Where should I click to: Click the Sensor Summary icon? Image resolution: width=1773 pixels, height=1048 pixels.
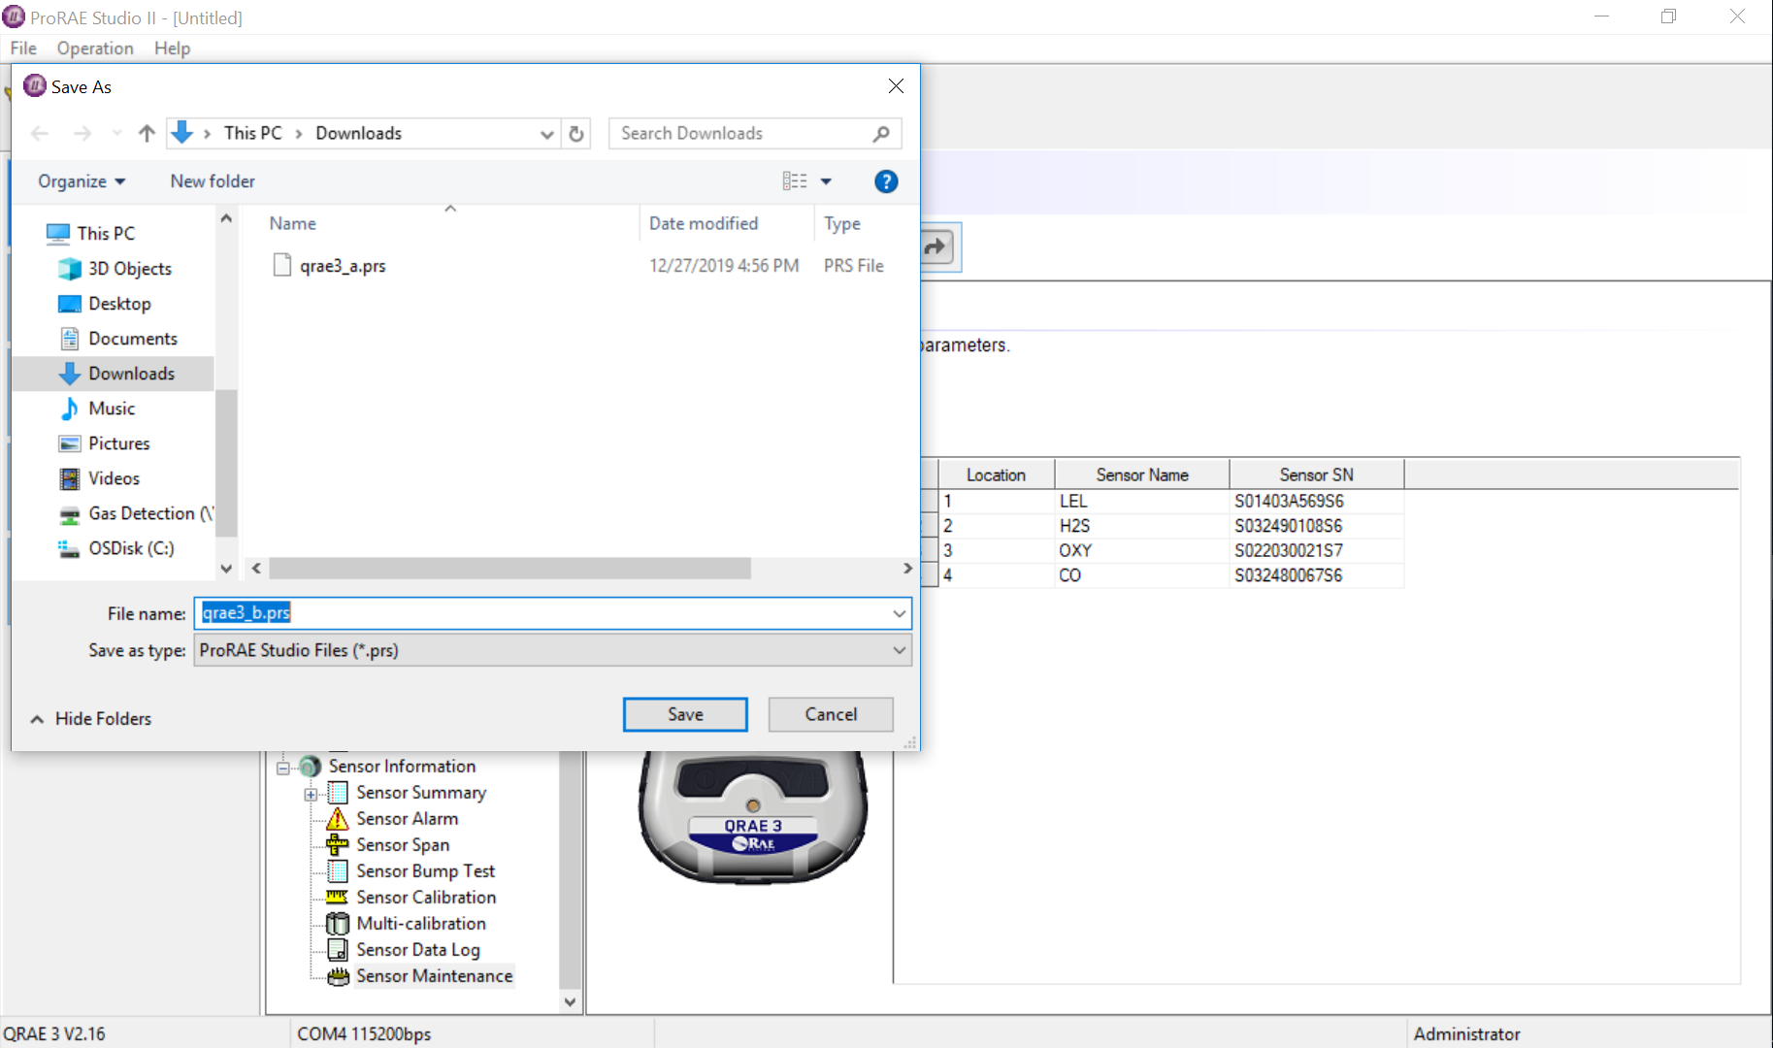pyautogui.click(x=337, y=792)
